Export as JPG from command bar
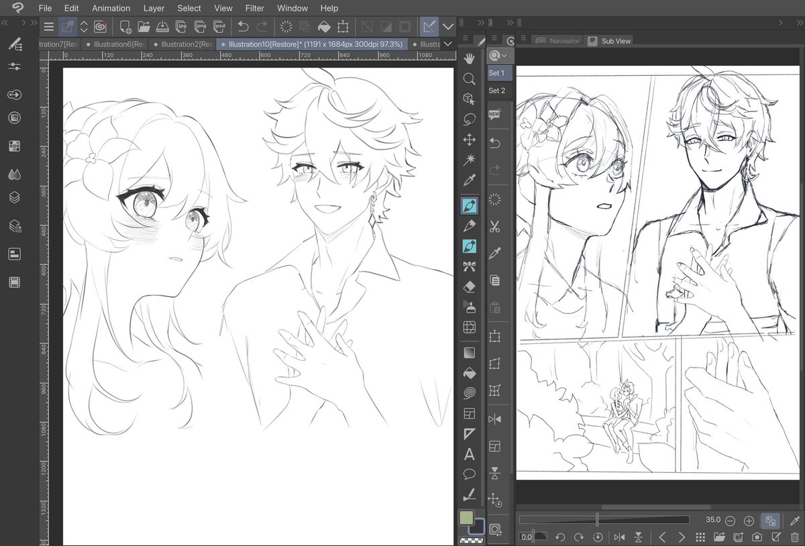This screenshot has width=805, height=546. click(x=181, y=27)
